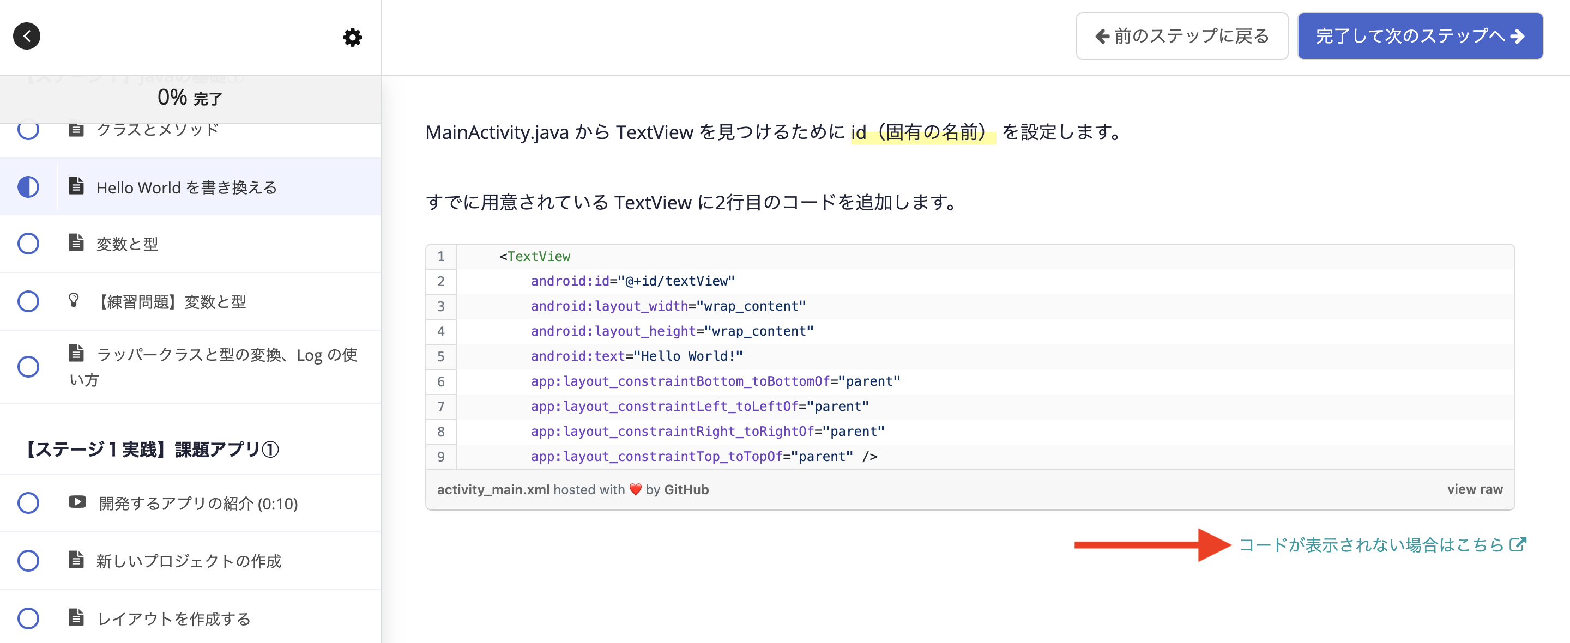Image resolution: width=1570 pixels, height=643 pixels.
Task: Click code text <TextView
Action: point(534,257)
